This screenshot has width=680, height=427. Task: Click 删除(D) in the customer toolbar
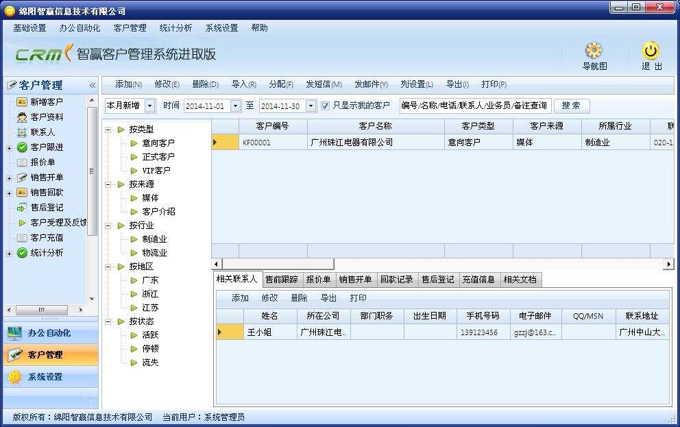206,84
